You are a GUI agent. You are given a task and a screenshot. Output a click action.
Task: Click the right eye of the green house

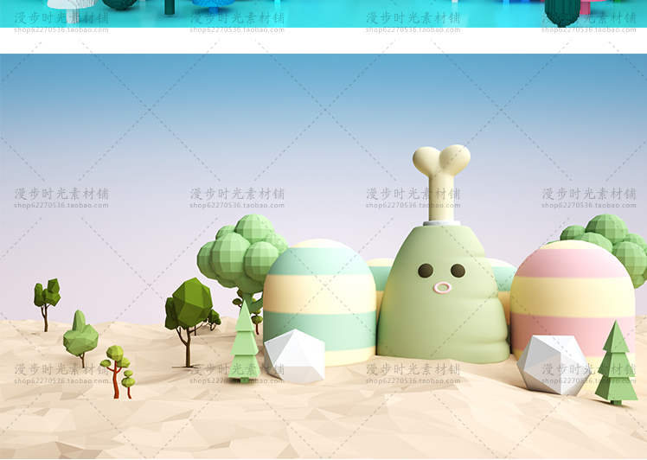(x=458, y=271)
